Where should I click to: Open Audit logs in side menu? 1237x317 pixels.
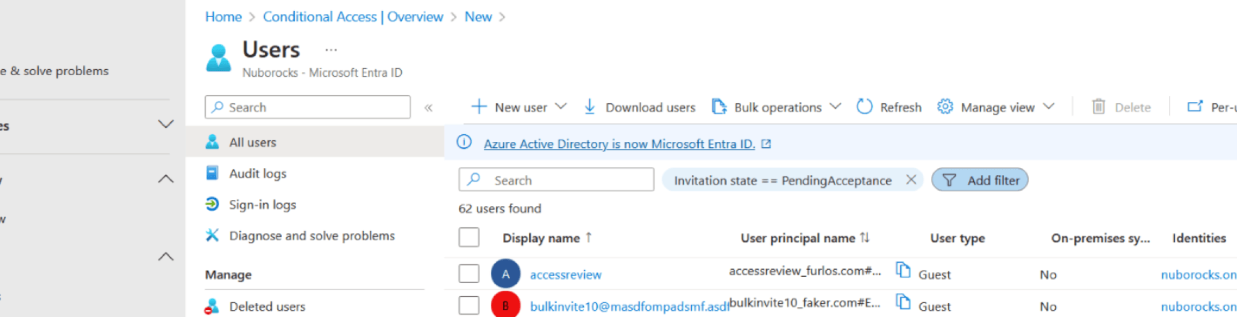point(257,174)
